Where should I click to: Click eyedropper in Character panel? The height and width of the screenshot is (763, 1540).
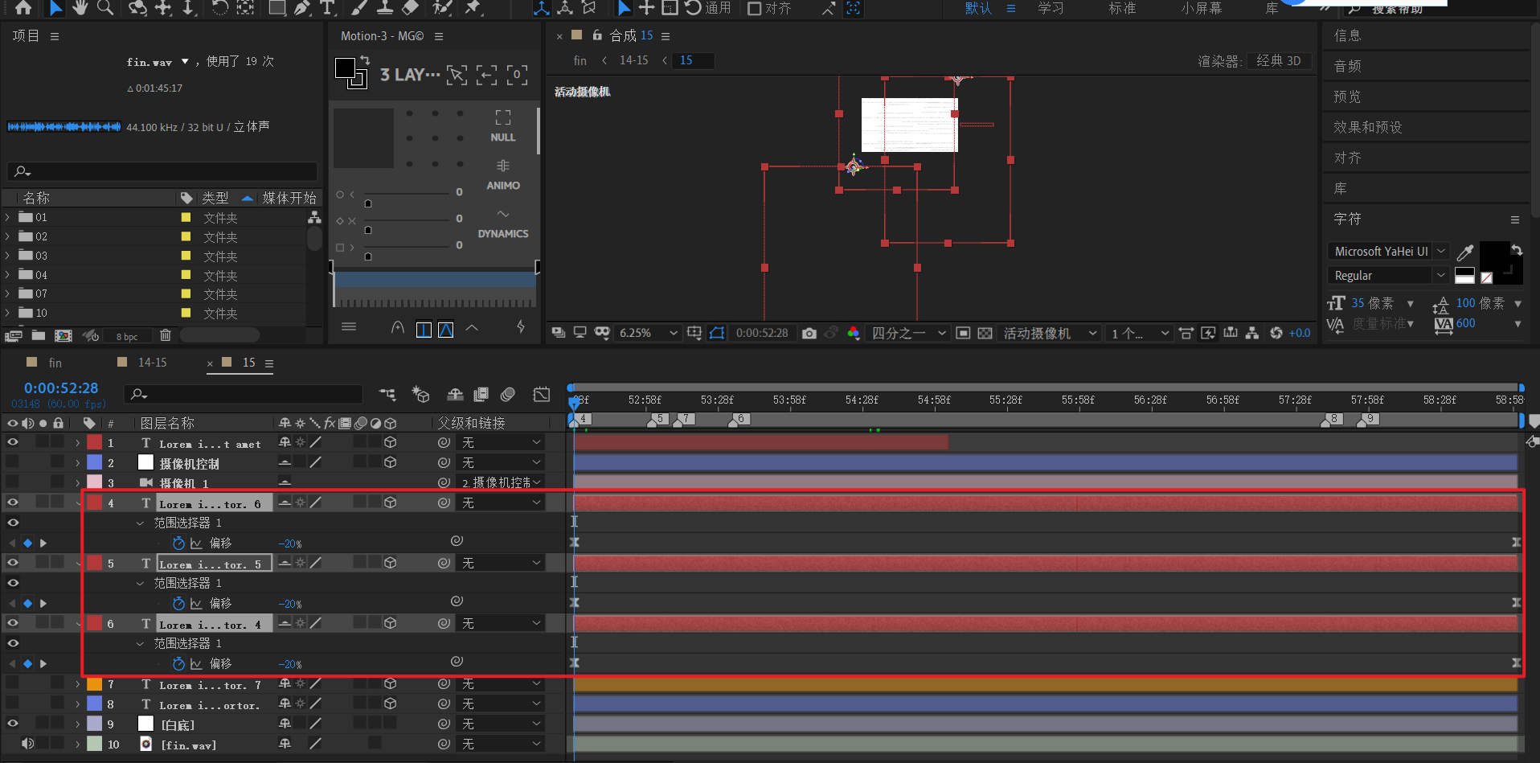coord(1465,252)
